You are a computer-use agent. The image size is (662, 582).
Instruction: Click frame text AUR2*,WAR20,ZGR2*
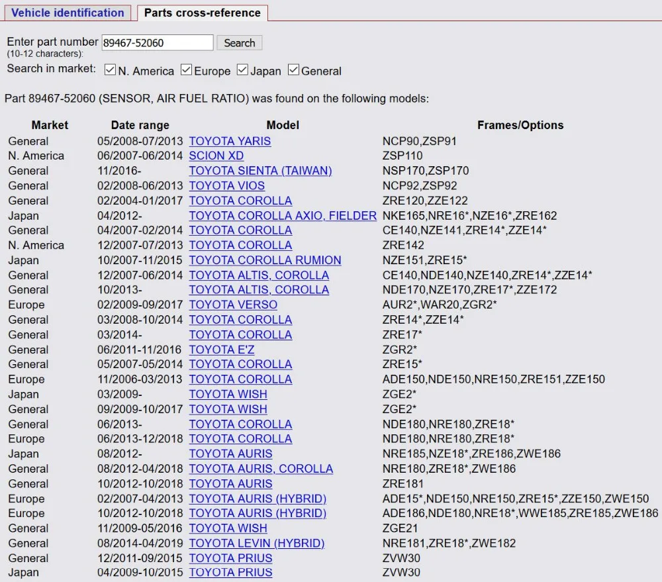coord(440,305)
